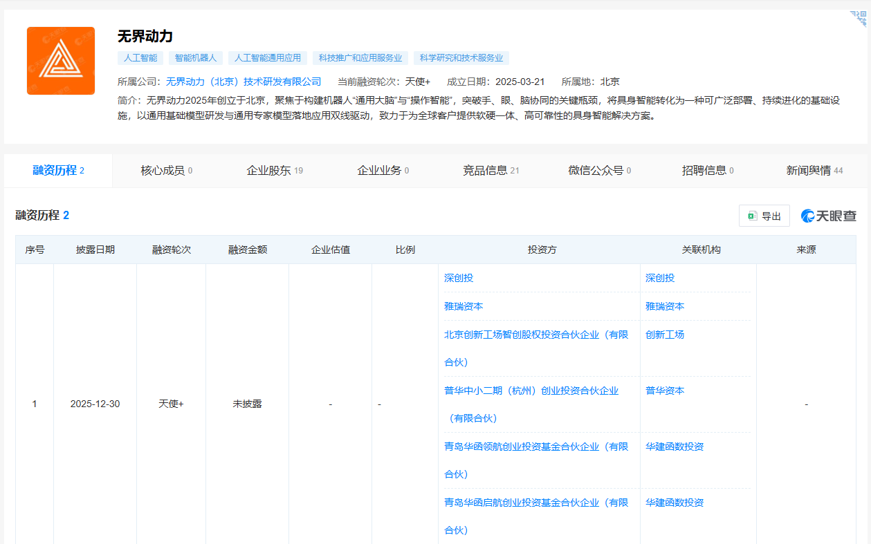Open 雅瑞资本 in the 关联机构 column
The image size is (871, 544).
[x=665, y=306]
